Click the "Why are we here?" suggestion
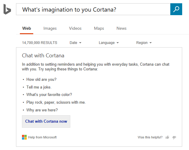Screen dimensions: 189x150 (42, 110)
